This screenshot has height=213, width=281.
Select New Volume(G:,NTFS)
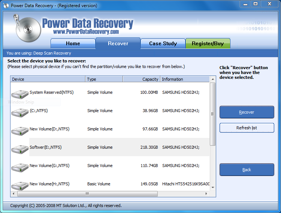[x=49, y=166]
